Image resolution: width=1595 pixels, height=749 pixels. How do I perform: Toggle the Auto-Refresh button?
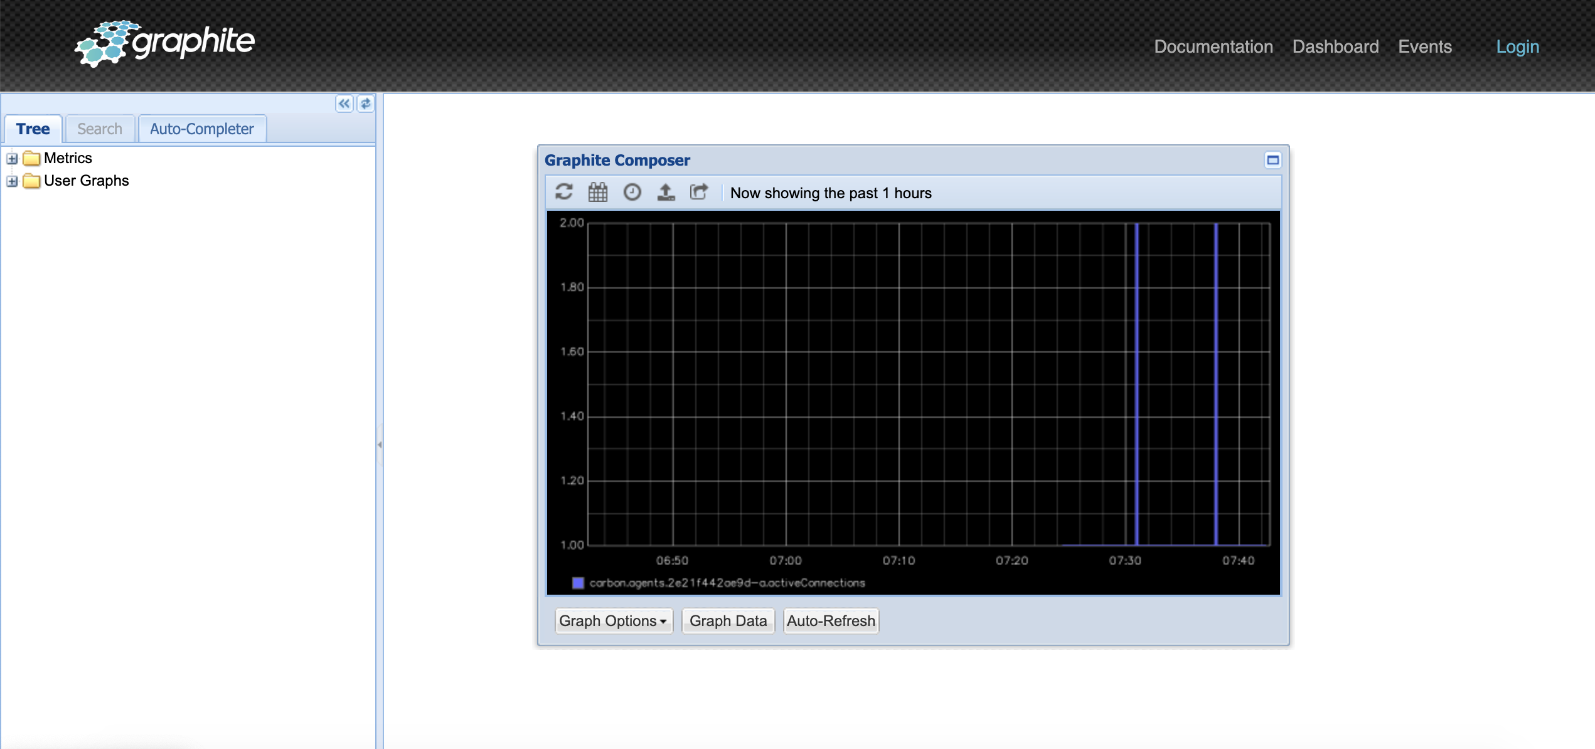(x=831, y=621)
